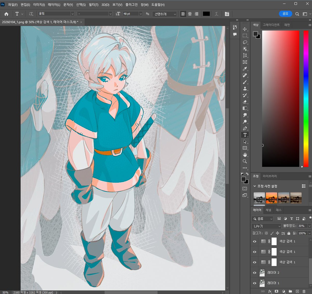
Task: Open the Character and Paragraph panels
Action: pos(227,14)
